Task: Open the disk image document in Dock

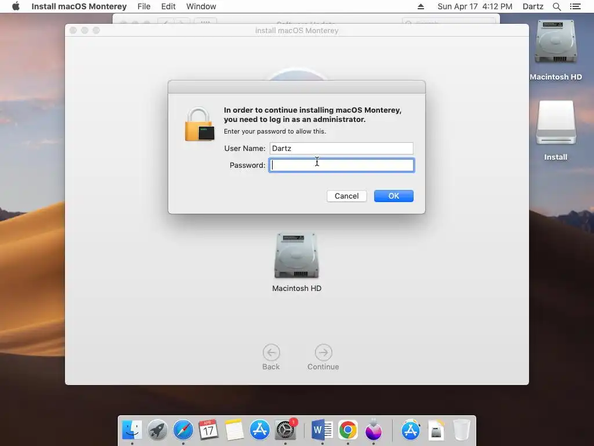Action: pyautogui.click(x=436, y=430)
